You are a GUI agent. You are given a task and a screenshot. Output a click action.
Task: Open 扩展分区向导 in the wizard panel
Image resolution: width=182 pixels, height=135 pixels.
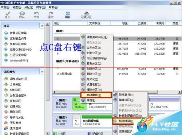[x=18, y=33]
